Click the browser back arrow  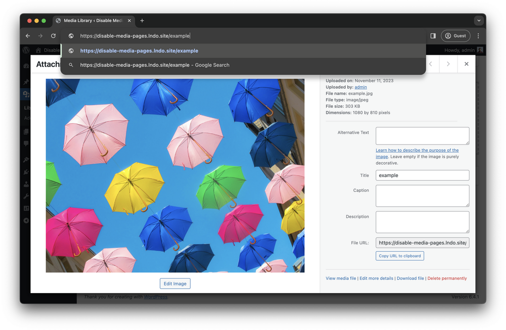[x=28, y=36]
